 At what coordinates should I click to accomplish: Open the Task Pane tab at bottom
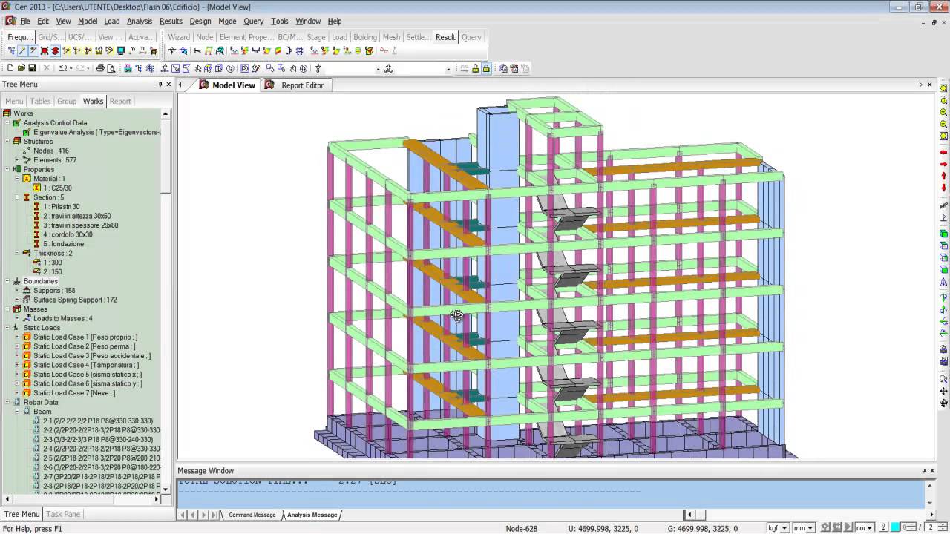click(63, 514)
